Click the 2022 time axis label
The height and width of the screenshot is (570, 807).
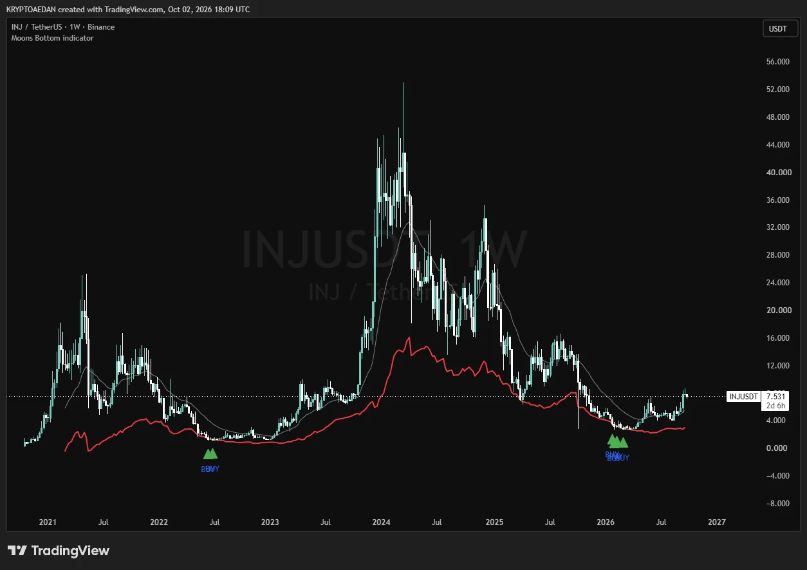(159, 522)
